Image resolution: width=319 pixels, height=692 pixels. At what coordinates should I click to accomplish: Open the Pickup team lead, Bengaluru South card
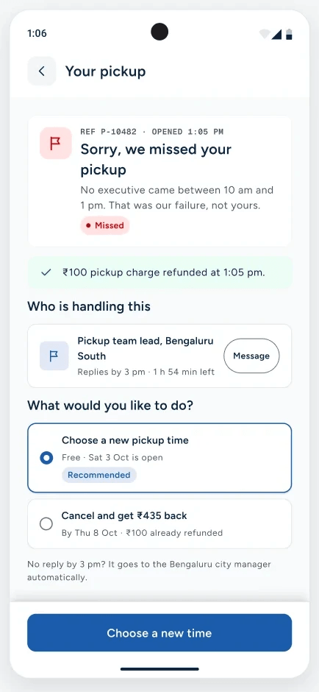(x=159, y=356)
